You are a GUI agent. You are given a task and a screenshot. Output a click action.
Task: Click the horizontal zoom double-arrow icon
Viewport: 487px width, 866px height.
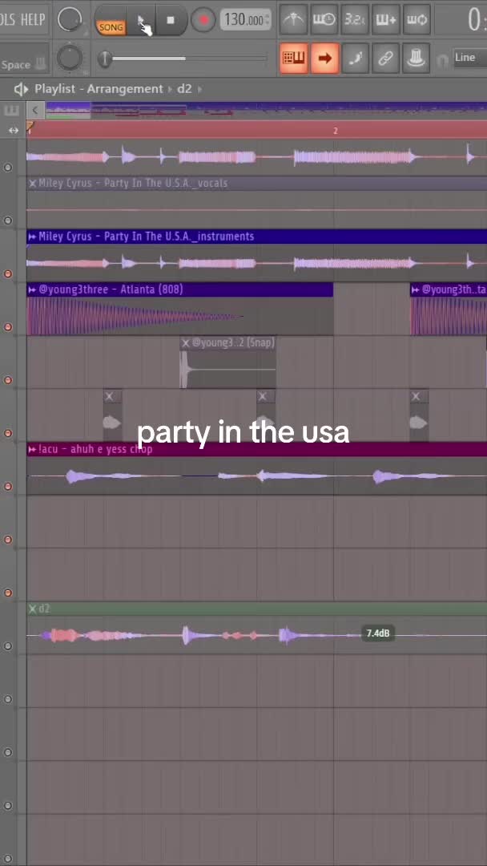(x=14, y=131)
